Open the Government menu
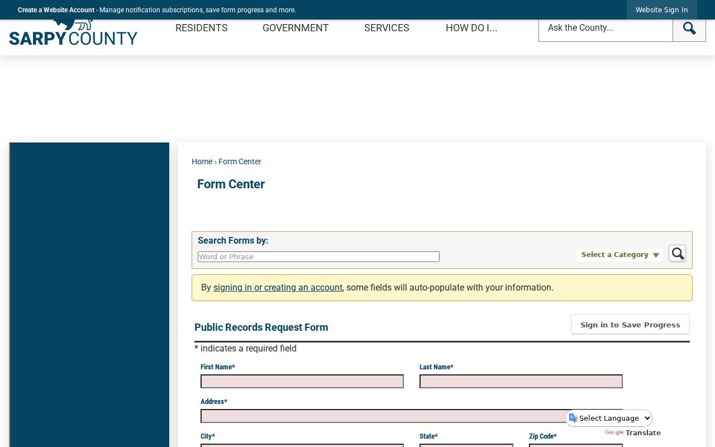The height and width of the screenshot is (447, 715). (x=295, y=28)
